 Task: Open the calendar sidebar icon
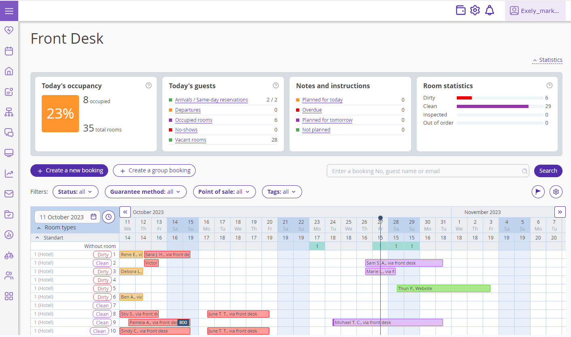(9, 51)
